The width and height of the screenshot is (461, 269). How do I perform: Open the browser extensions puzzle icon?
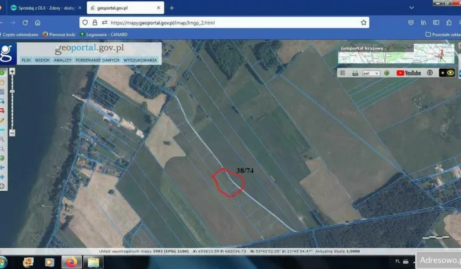pyautogui.click(x=449, y=22)
